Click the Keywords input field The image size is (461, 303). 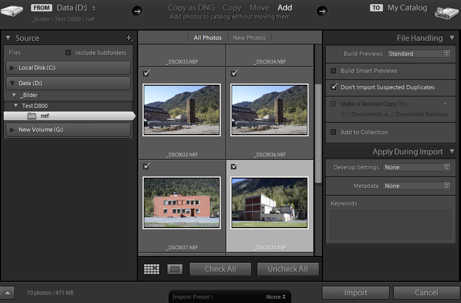tap(391, 225)
